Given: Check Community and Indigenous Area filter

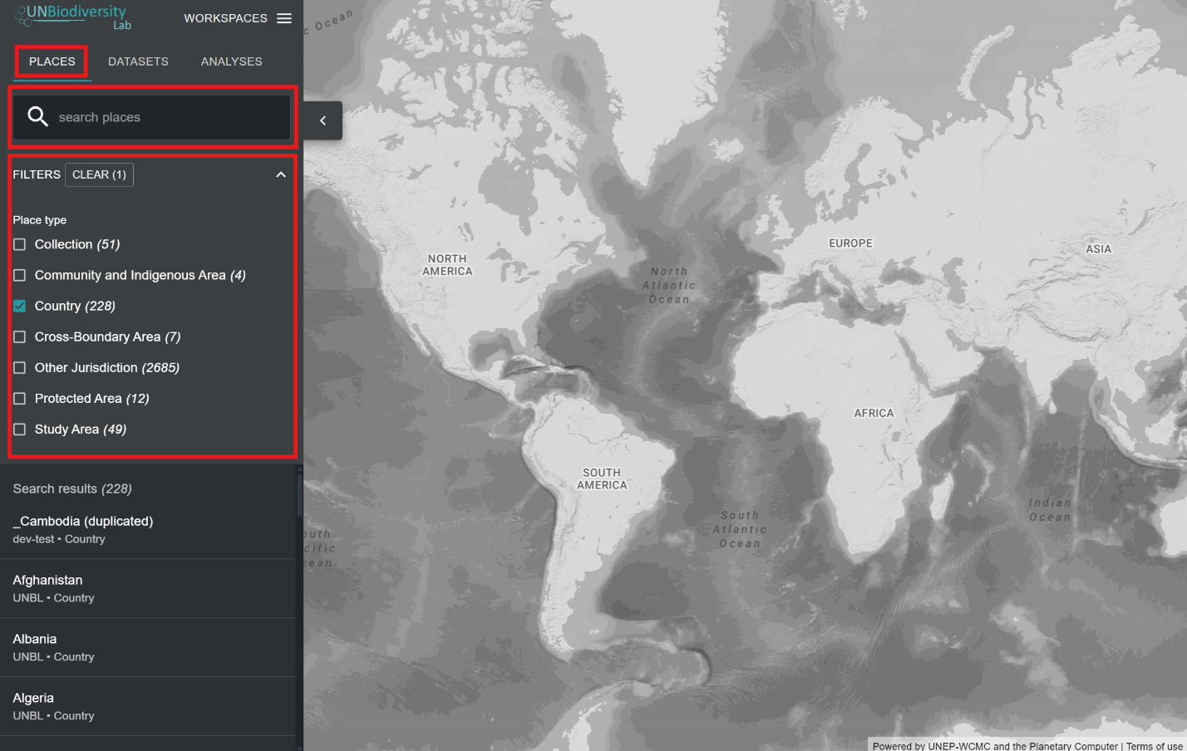Looking at the screenshot, I should pyautogui.click(x=20, y=275).
